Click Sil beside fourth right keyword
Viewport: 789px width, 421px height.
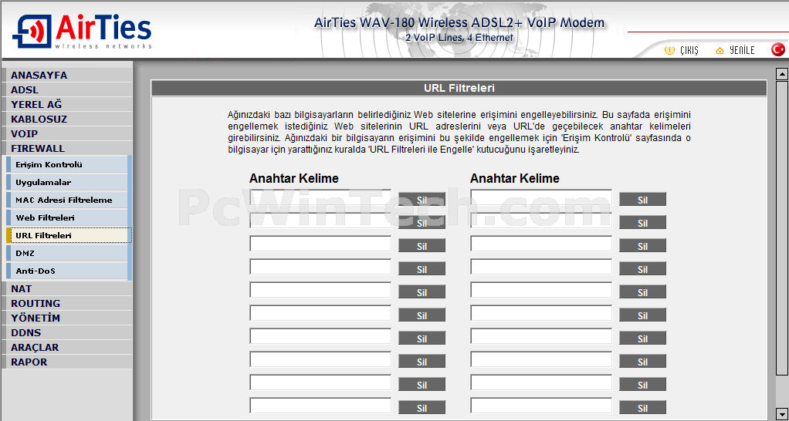tap(642, 269)
